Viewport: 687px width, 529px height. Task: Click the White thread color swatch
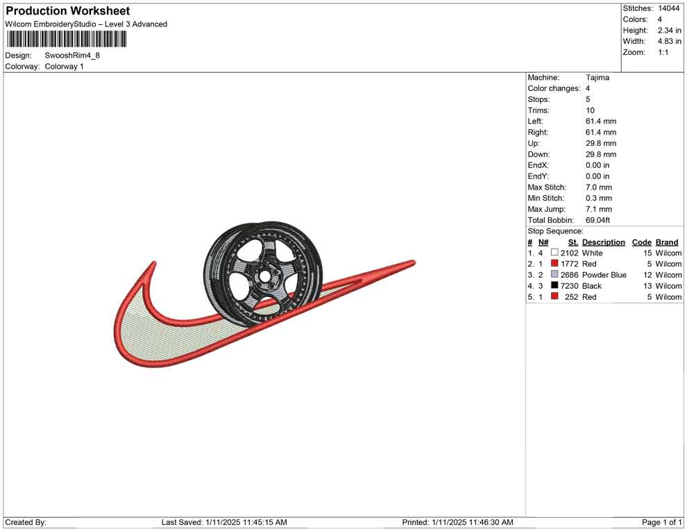click(554, 253)
